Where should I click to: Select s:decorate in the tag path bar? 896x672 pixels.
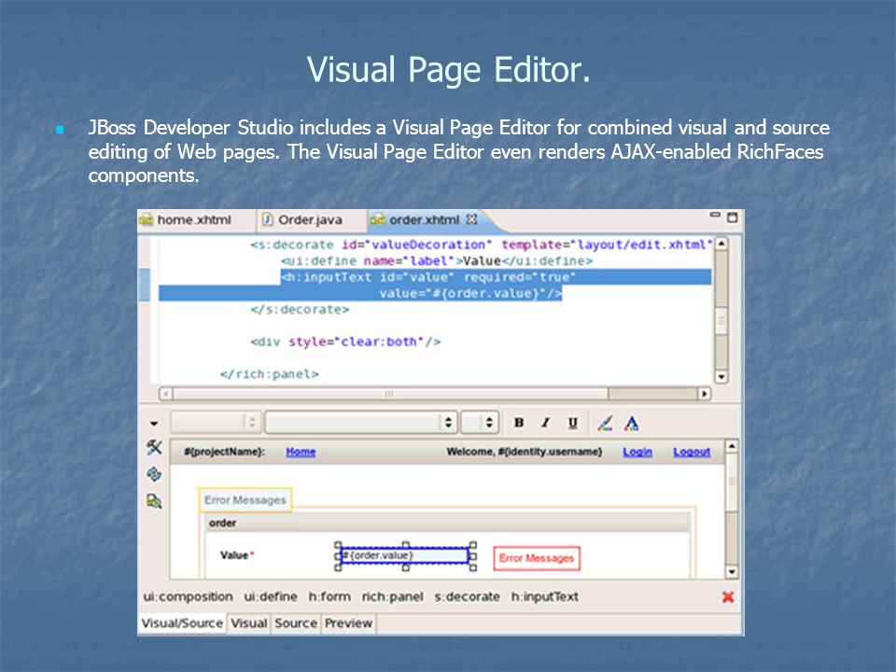pos(467,596)
